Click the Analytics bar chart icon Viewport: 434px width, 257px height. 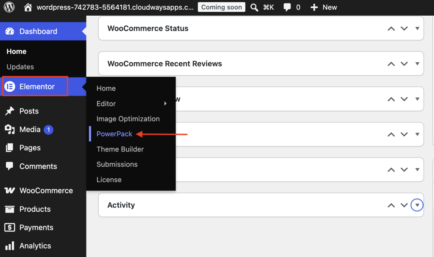pos(10,246)
